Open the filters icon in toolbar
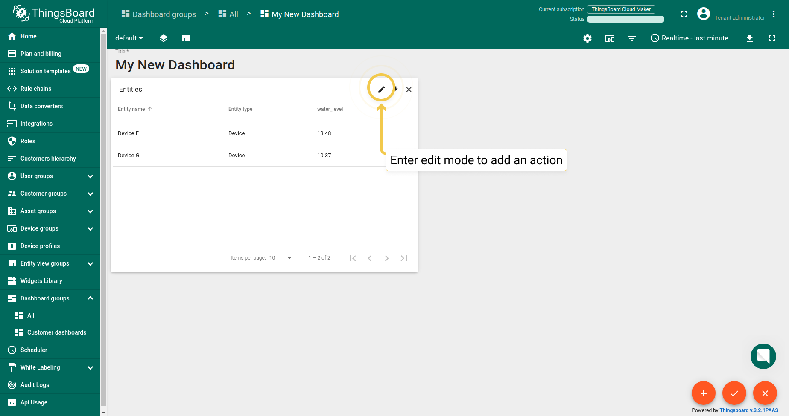Viewport: 789px width, 416px height. coord(632,38)
